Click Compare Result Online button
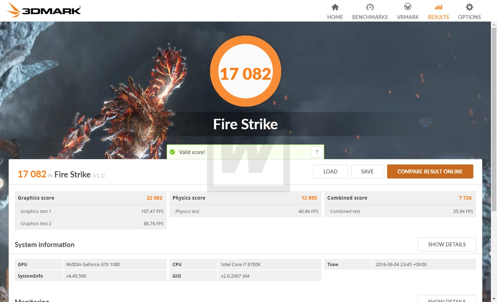This screenshot has height=302, width=497. [x=430, y=172]
